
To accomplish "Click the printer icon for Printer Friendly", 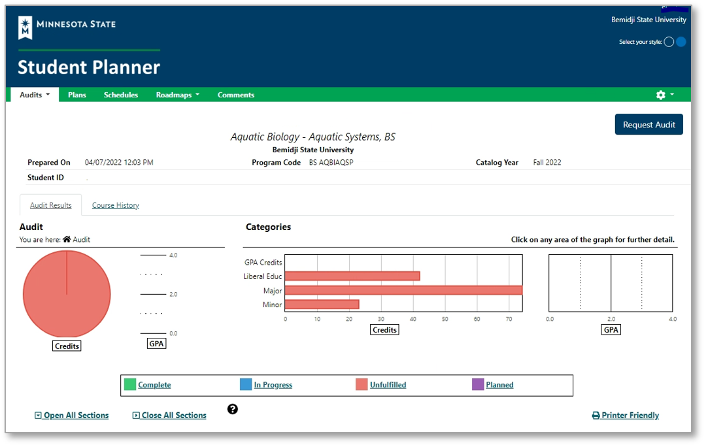I will pyautogui.click(x=596, y=416).
